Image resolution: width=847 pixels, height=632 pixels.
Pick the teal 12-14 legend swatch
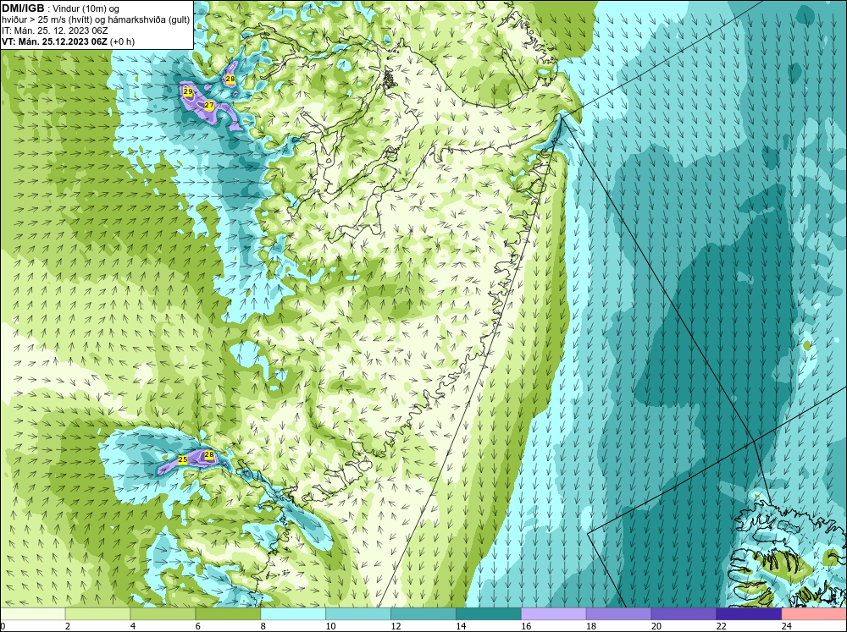click(423, 613)
